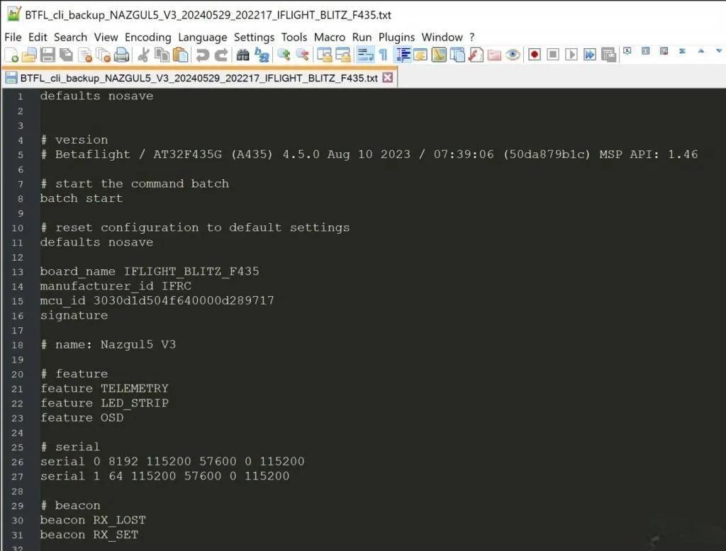Toggle file monitoring eye icon
The width and height of the screenshot is (726, 551).
point(513,55)
